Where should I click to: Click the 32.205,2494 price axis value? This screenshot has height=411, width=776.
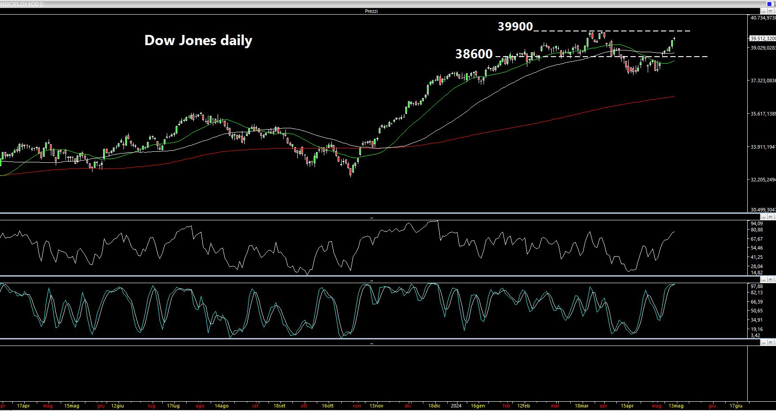(763, 180)
